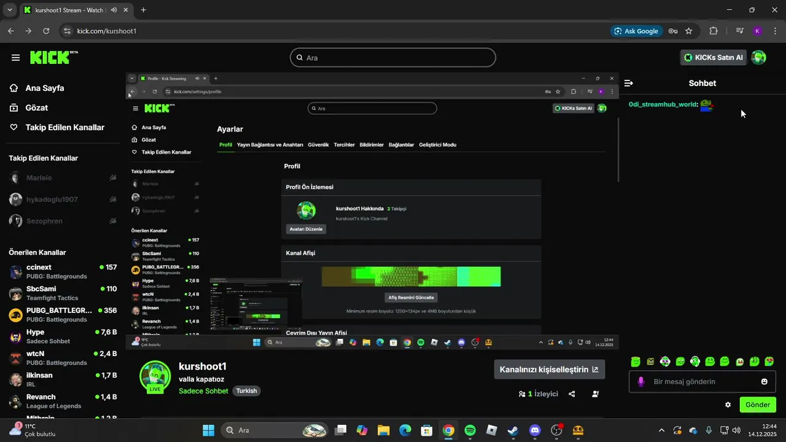Open recommended channel SbcSami
This screenshot has width=786, height=442.
click(x=63, y=293)
